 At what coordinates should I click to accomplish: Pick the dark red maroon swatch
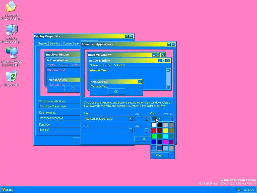[x=160, y=130]
